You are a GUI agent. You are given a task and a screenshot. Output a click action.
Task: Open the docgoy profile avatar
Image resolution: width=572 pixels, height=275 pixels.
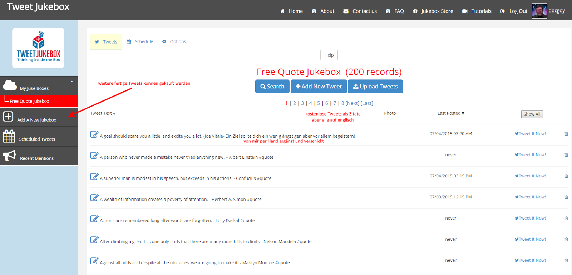click(539, 11)
